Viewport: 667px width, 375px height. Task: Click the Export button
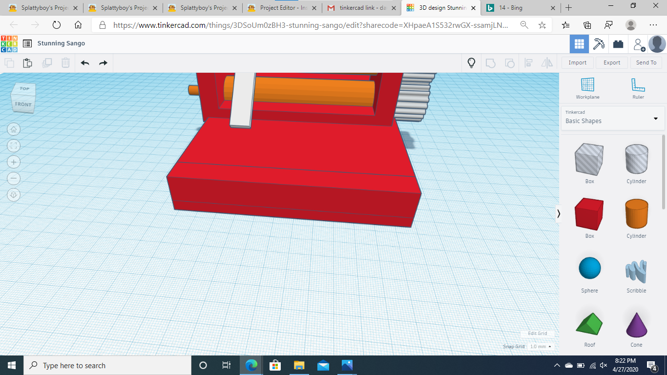click(x=612, y=62)
